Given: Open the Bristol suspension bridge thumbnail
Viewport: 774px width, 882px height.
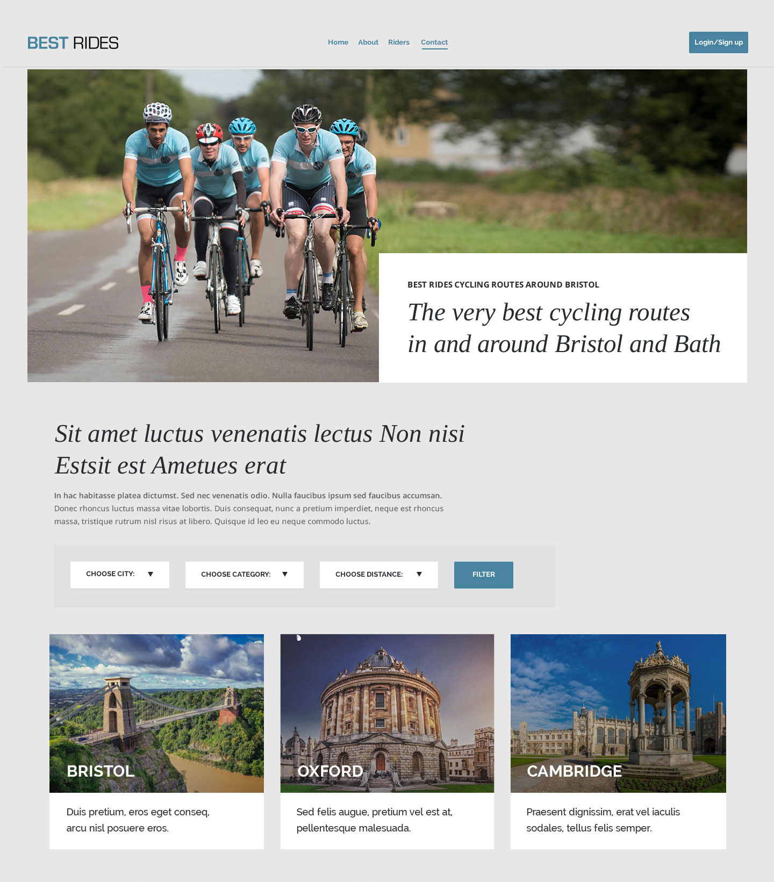Looking at the screenshot, I should [156, 713].
